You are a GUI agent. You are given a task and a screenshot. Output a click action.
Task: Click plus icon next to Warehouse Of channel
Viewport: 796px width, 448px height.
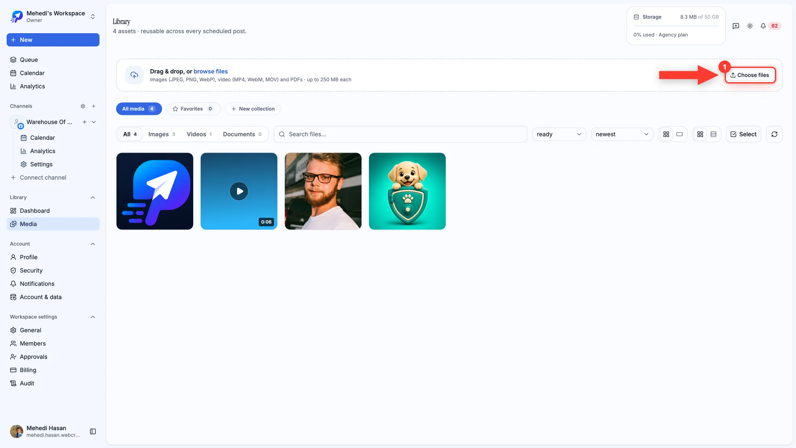[x=85, y=122]
